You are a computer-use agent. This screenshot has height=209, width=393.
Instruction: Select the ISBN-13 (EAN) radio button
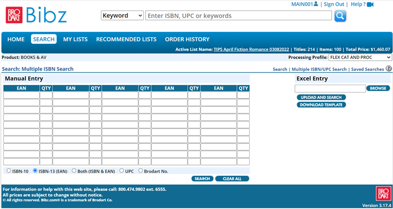pyautogui.click(x=35, y=171)
